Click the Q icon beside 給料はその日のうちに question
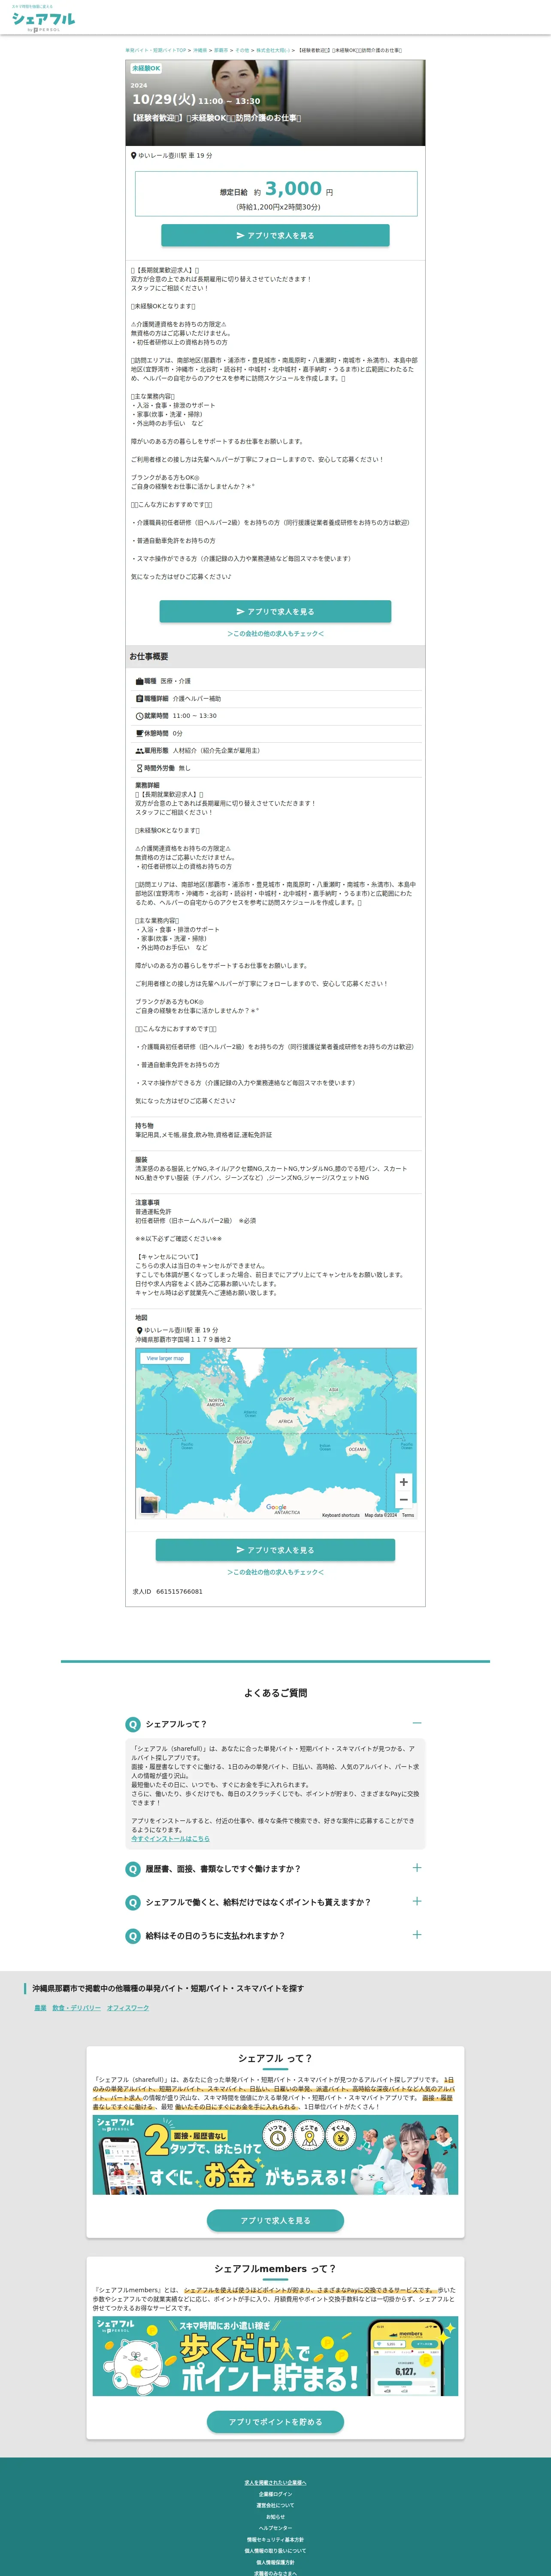This screenshot has height=2576, width=551. pyautogui.click(x=132, y=1936)
